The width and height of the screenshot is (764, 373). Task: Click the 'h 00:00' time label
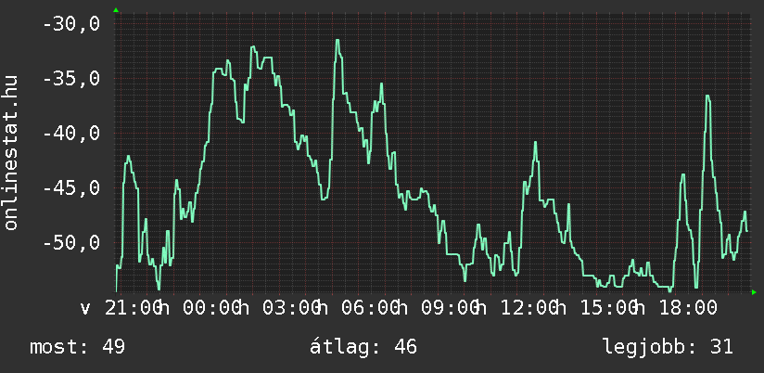tap(200, 308)
